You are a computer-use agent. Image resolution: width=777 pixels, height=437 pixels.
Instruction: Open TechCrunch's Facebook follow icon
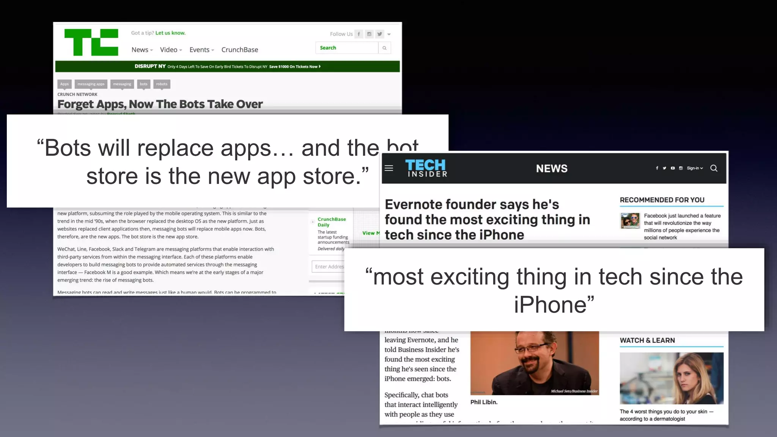coord(359,34)
